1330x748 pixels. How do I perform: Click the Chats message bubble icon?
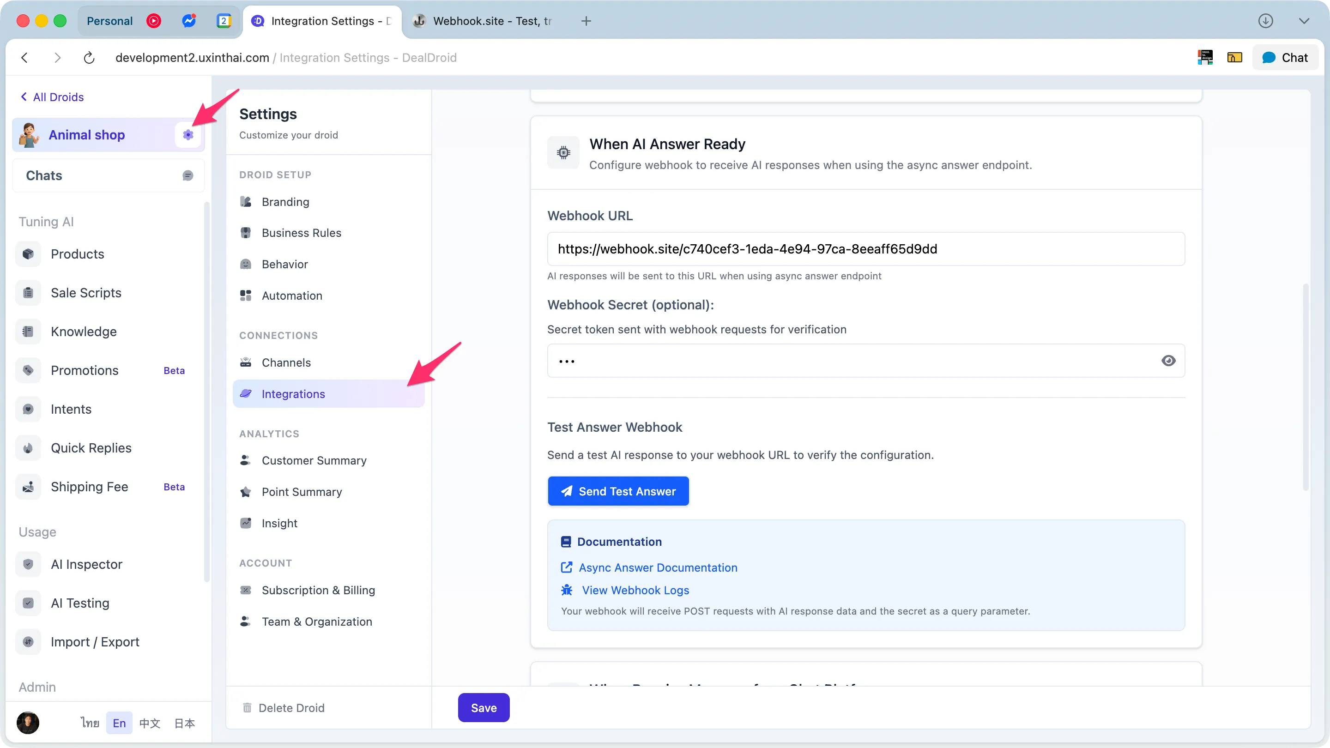click(x=187, y=175)
